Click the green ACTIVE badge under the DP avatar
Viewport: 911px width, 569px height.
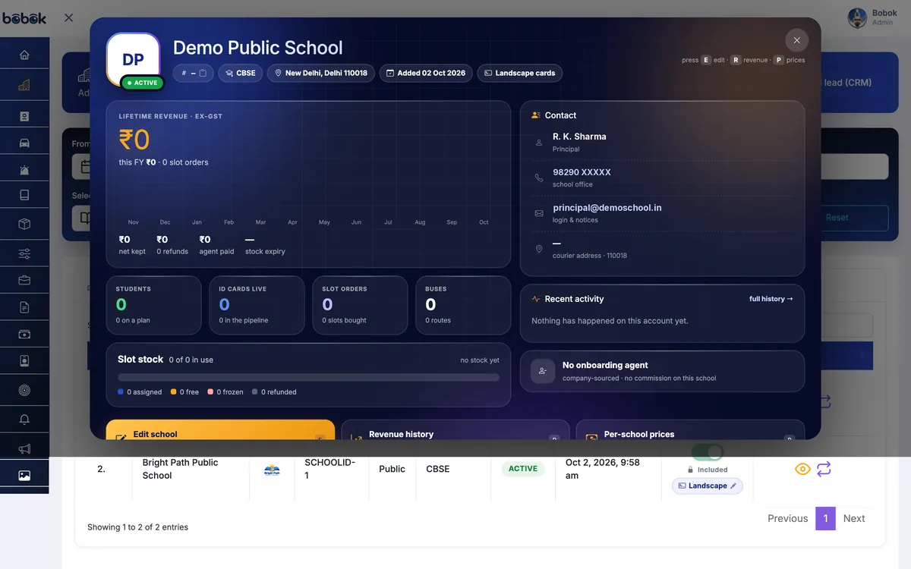point(143,83)
